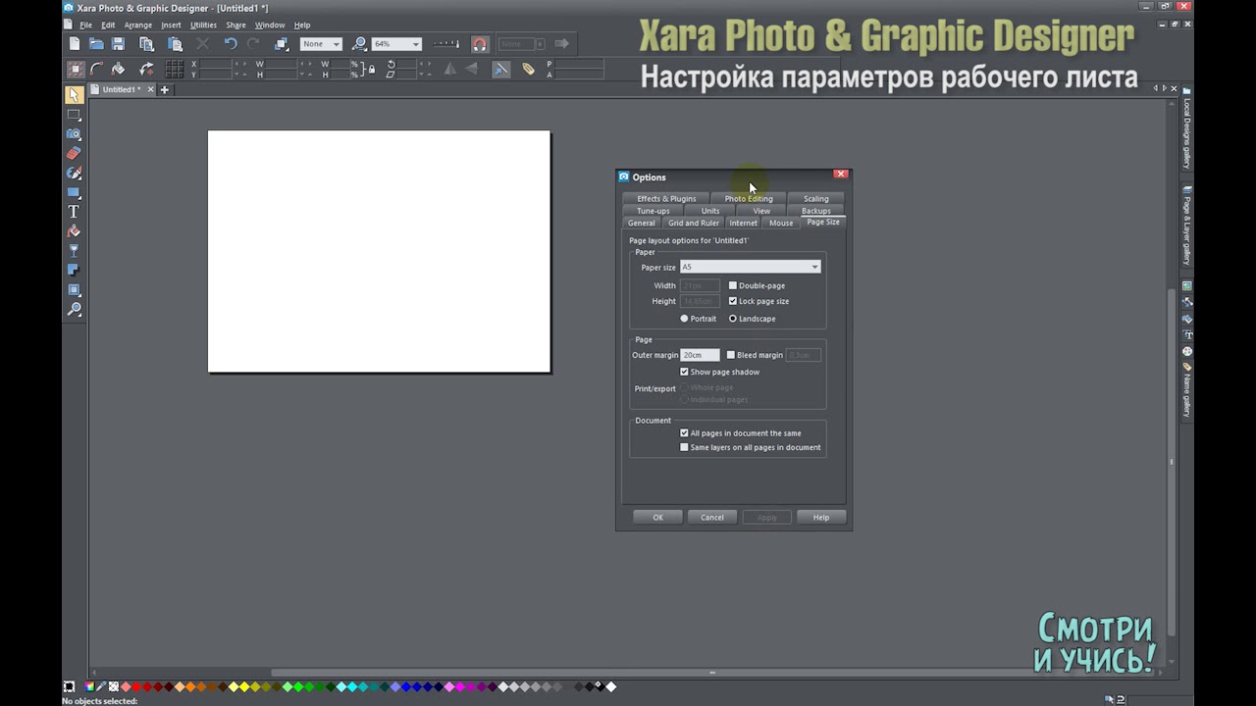Screen dimensions: 1256x706
Task: Add a new document tab with plus
Action: tap(165, 90)
